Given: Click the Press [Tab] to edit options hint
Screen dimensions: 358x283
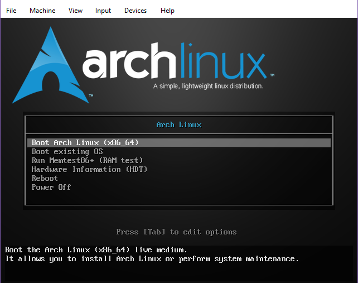Looking at the screenshot, I should tap(176, 232).
